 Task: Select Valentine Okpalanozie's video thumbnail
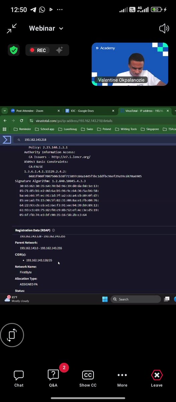[130, 64]
